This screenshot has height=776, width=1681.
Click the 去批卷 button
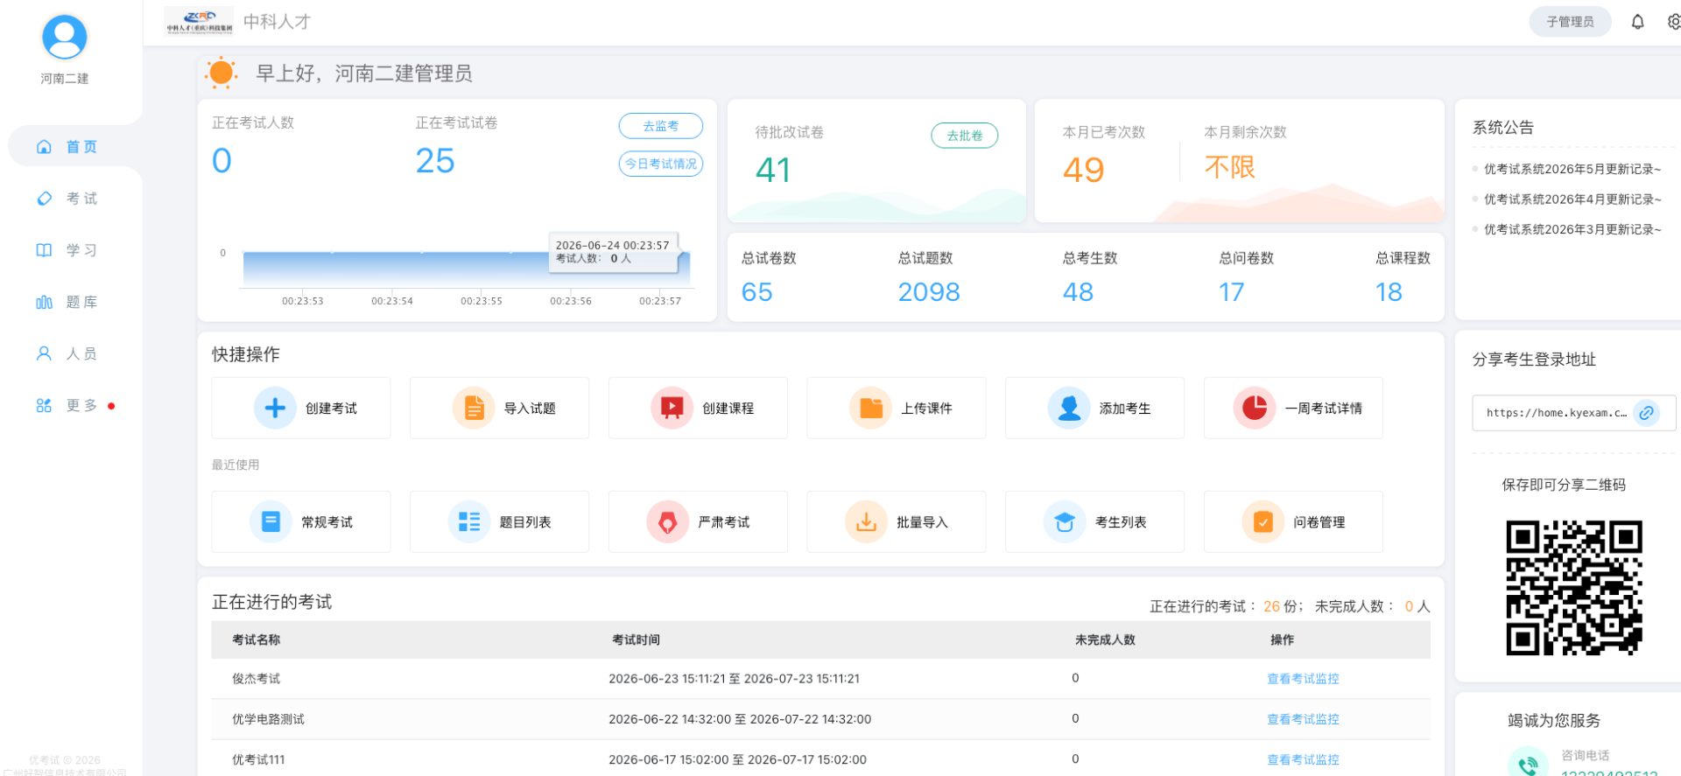pyautogui.click(x=965, y=136)
